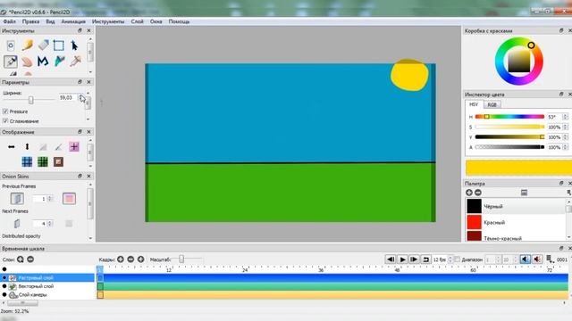Toggle visibility dot of Векторный слой
This screenshot has width=572, height=321.
point(4,286)
